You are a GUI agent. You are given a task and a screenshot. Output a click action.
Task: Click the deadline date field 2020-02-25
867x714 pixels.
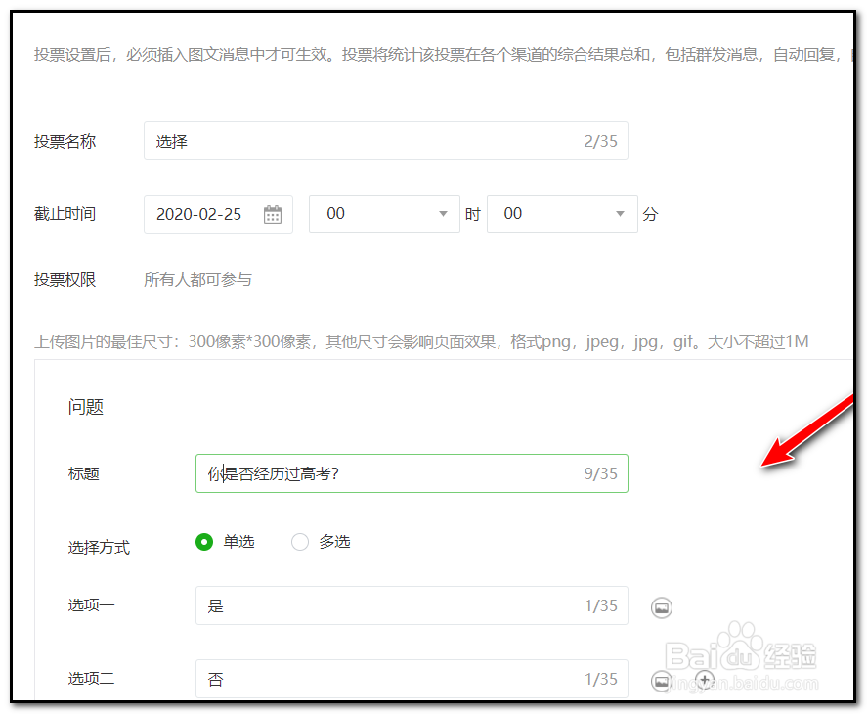[218, 214]
